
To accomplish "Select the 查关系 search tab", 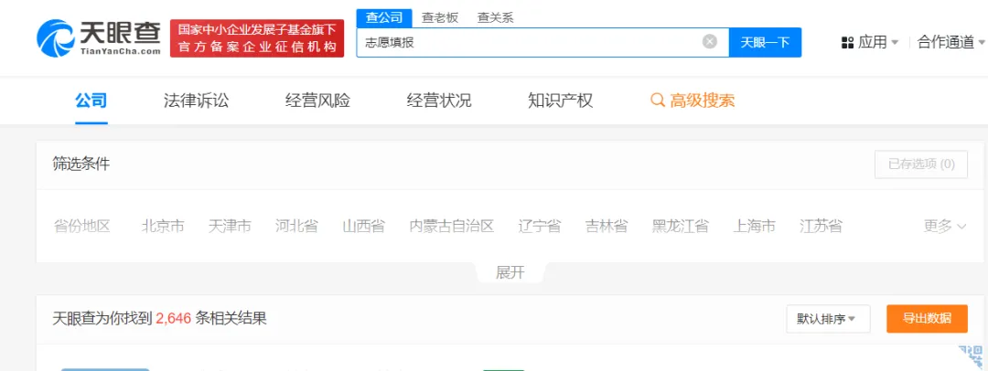I will (495, 17).
